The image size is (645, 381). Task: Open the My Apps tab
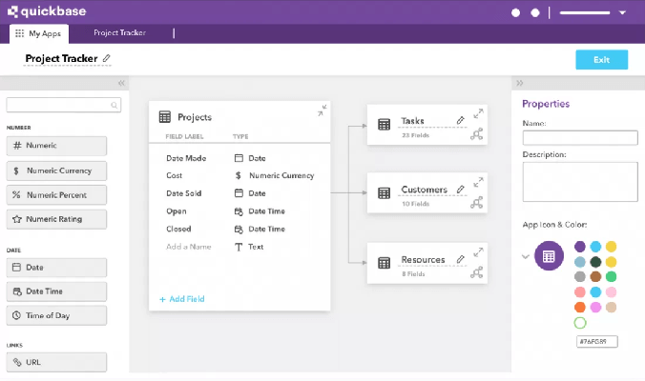click(x=39, y=33)
